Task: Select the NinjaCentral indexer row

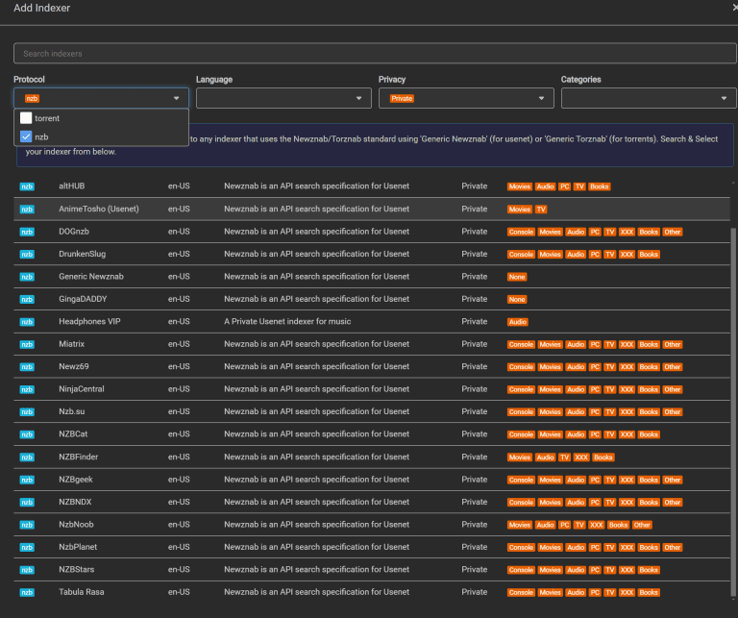Action: (81, 389)
